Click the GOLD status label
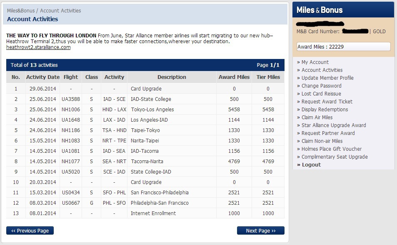Viewport: 397px width, 245px height. click(x=379, y=32)
